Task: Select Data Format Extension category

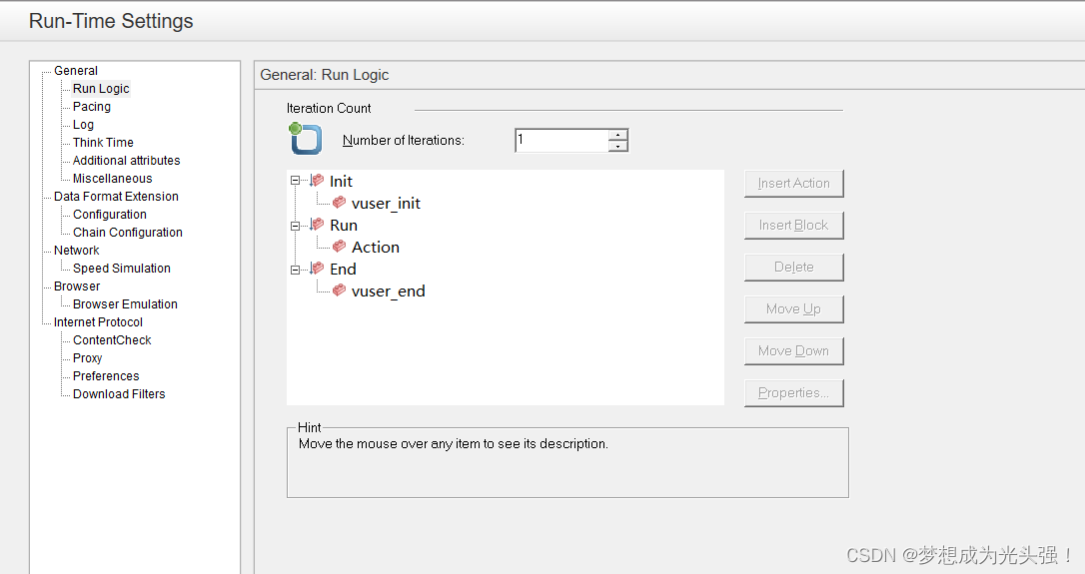Action: tap(116, 197)
